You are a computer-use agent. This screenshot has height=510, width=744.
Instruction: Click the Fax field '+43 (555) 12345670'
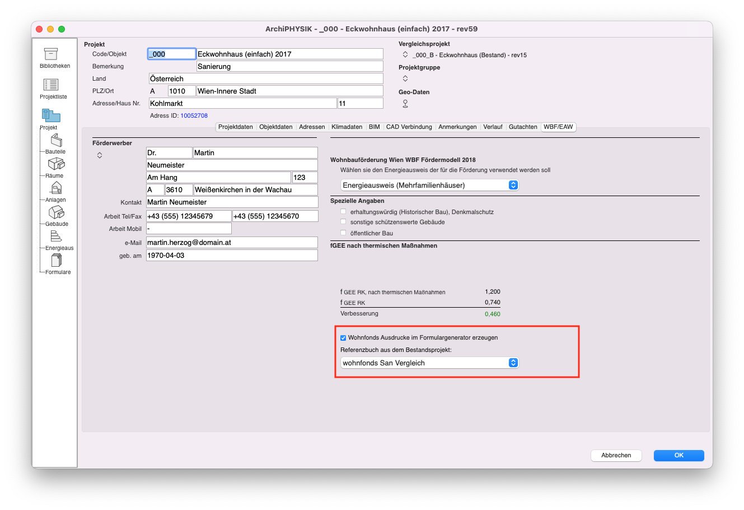275,216
